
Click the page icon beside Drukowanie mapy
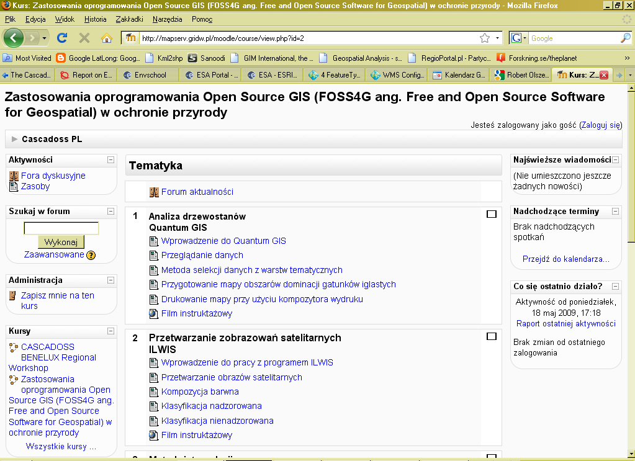153,299
